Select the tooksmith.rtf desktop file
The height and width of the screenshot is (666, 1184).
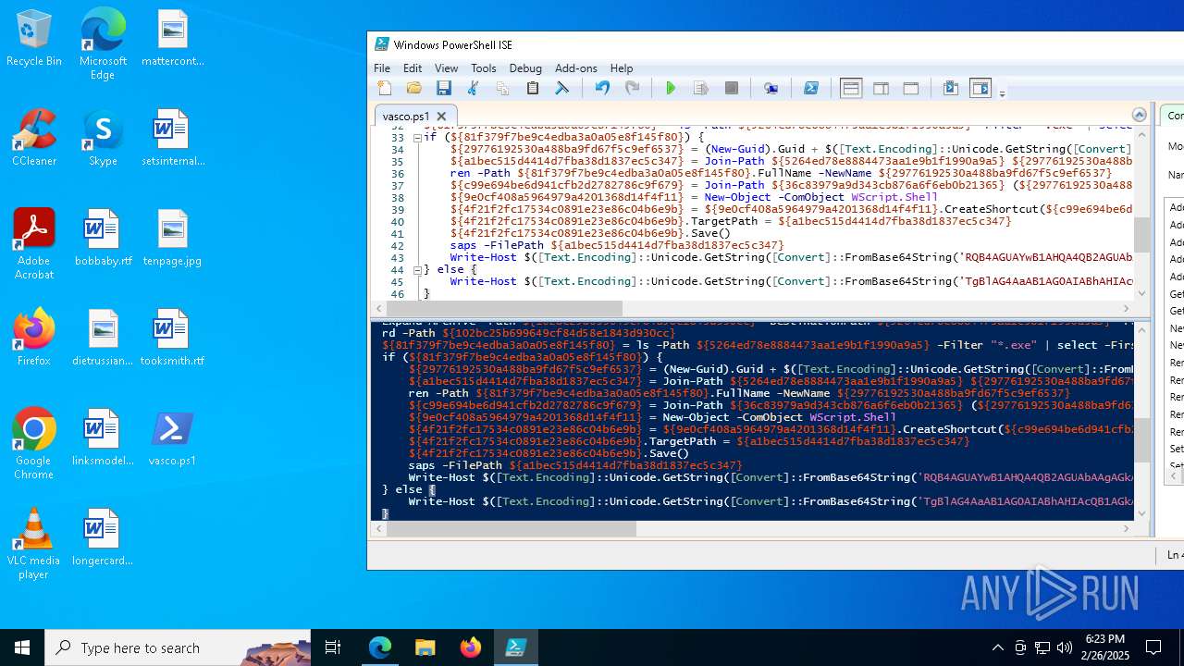pos(172,337)
